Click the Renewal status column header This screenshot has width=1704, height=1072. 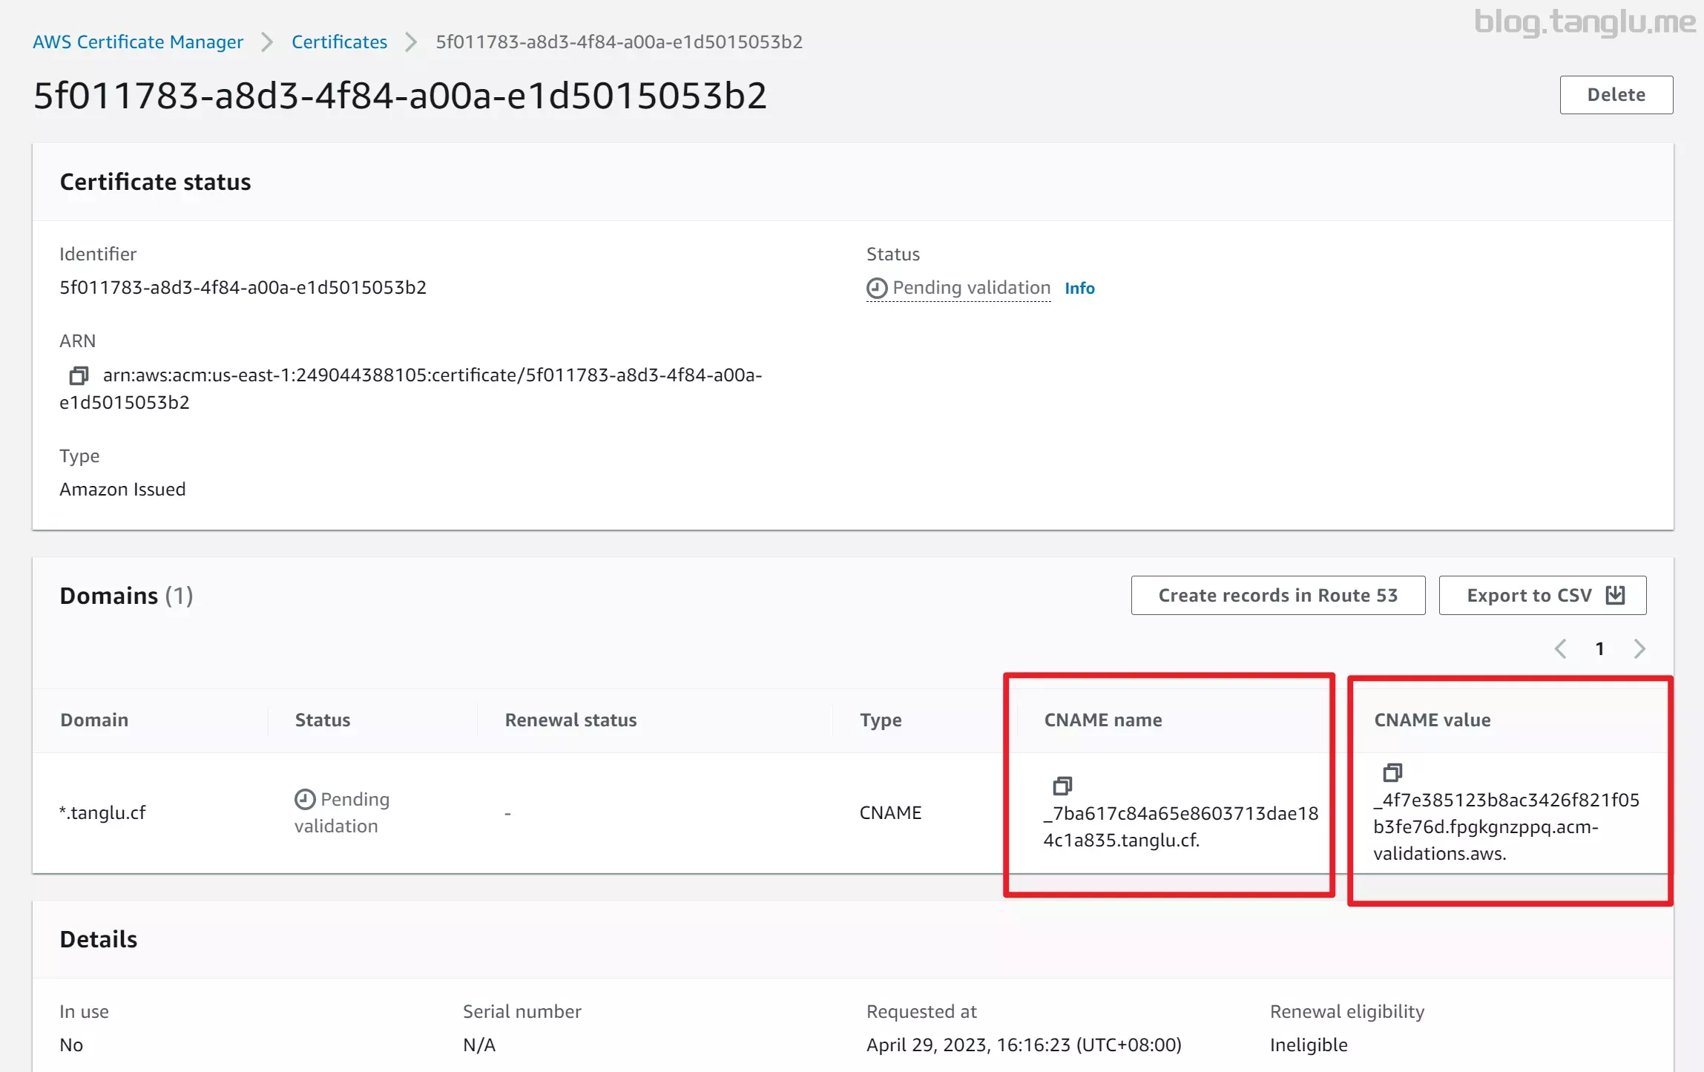tap(570, 720)
